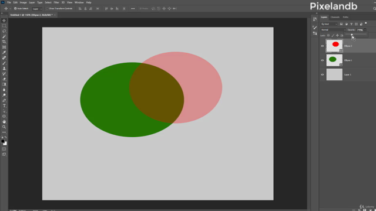Toggle Quick Mask mode

(x=4, y=149)
